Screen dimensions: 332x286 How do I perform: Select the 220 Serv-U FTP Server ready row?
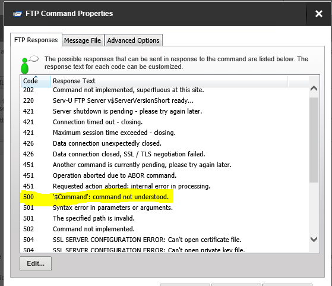pyautogui.click(x=165, y=100)
